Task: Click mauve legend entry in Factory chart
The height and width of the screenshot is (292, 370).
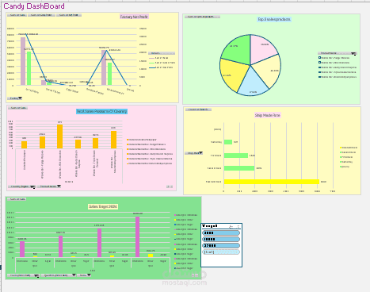Action: click(158, 58)
